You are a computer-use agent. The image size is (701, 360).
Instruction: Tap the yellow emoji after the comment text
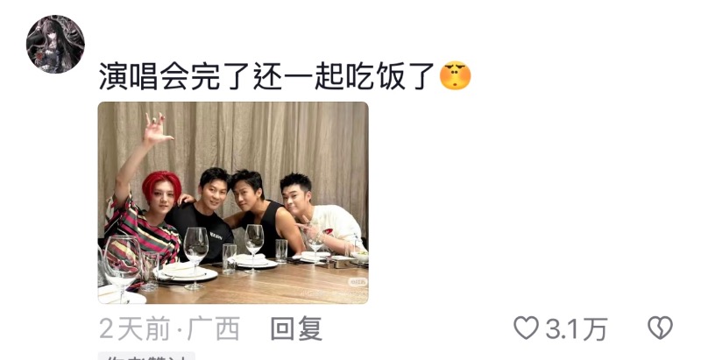coord(455,76)
